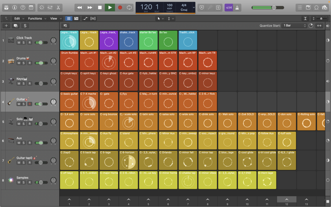The height and width of the screenshot is (207, 331).
Task: Trigger the Drum Rumble cell
Action: (x=69, y=61)
